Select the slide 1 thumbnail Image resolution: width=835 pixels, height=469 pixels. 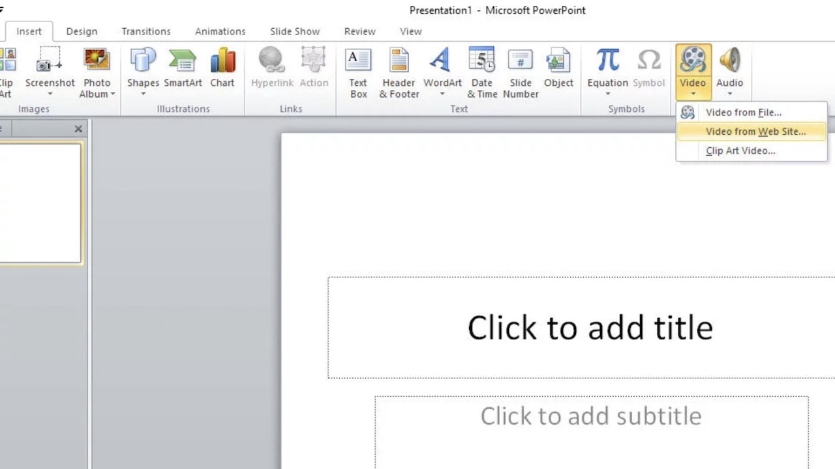coord(40,203)
